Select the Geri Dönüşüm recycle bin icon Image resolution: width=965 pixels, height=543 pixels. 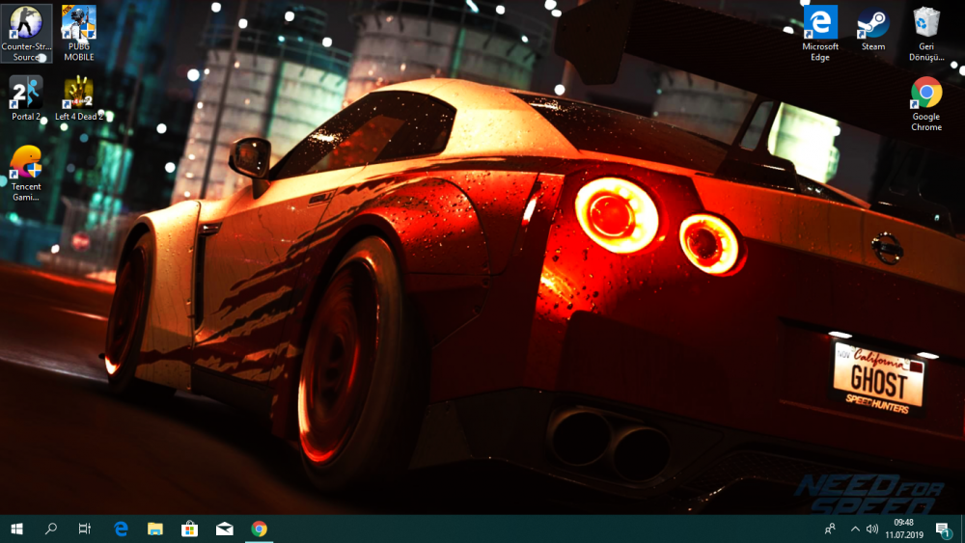point(926,24)
